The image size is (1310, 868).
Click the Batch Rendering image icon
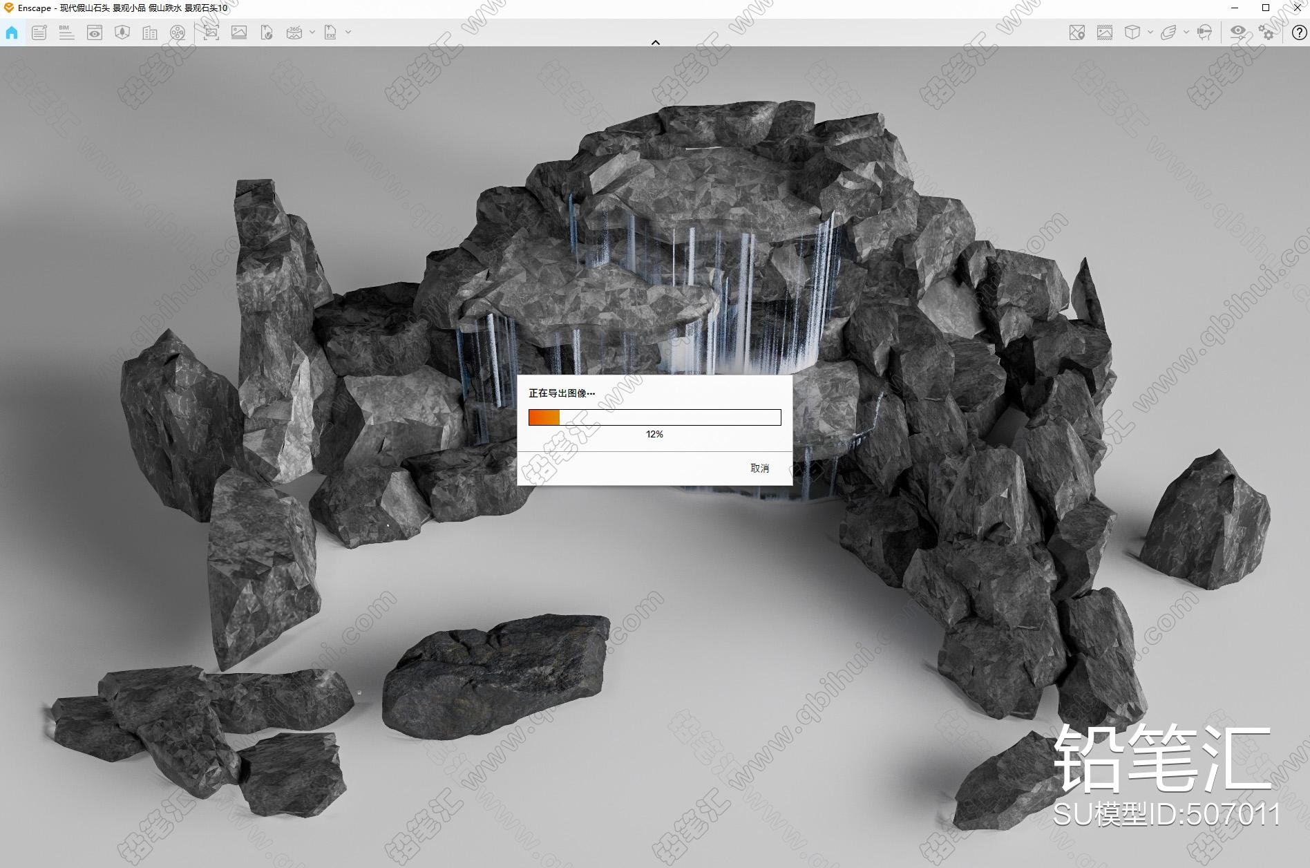pos(239,32)
